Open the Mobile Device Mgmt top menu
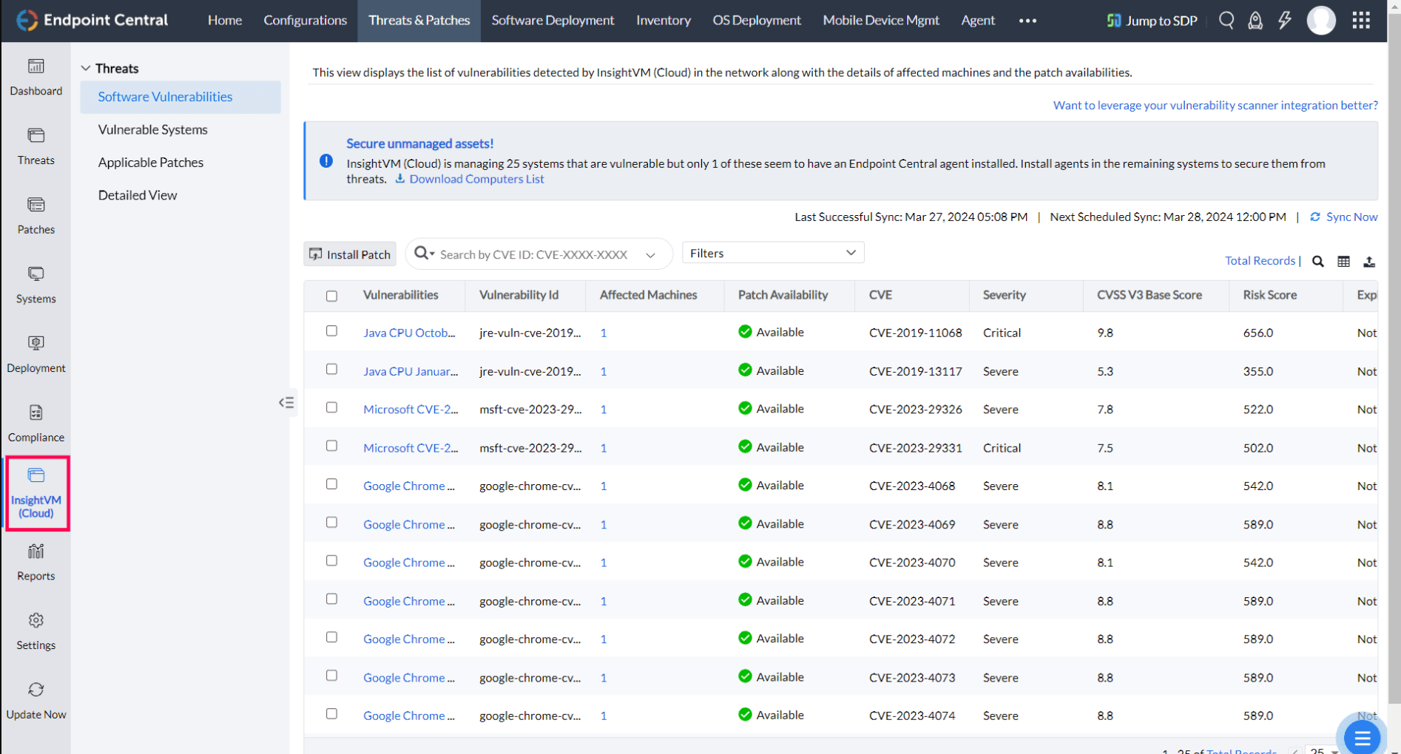 (x=881, y=20)
